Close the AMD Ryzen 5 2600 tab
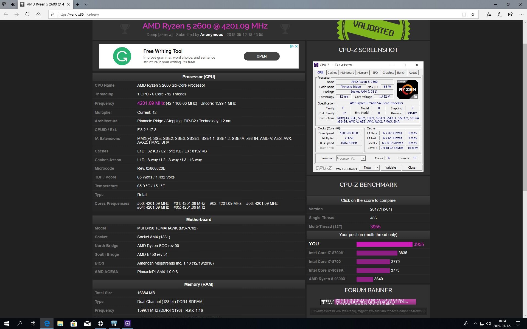527x329 pixels. (68, 4)
